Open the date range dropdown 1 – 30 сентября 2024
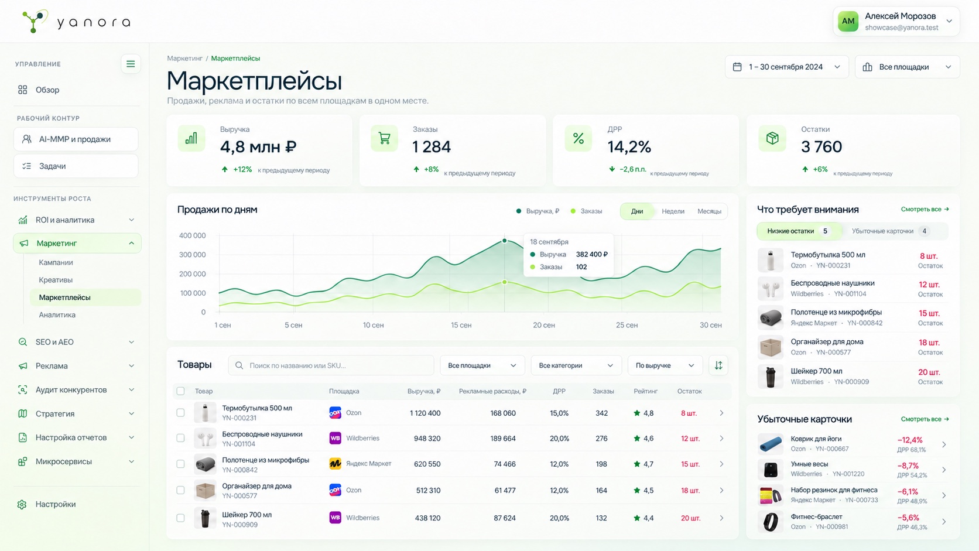The height and width of the screenshot is (551, 979). pos(786,67)
